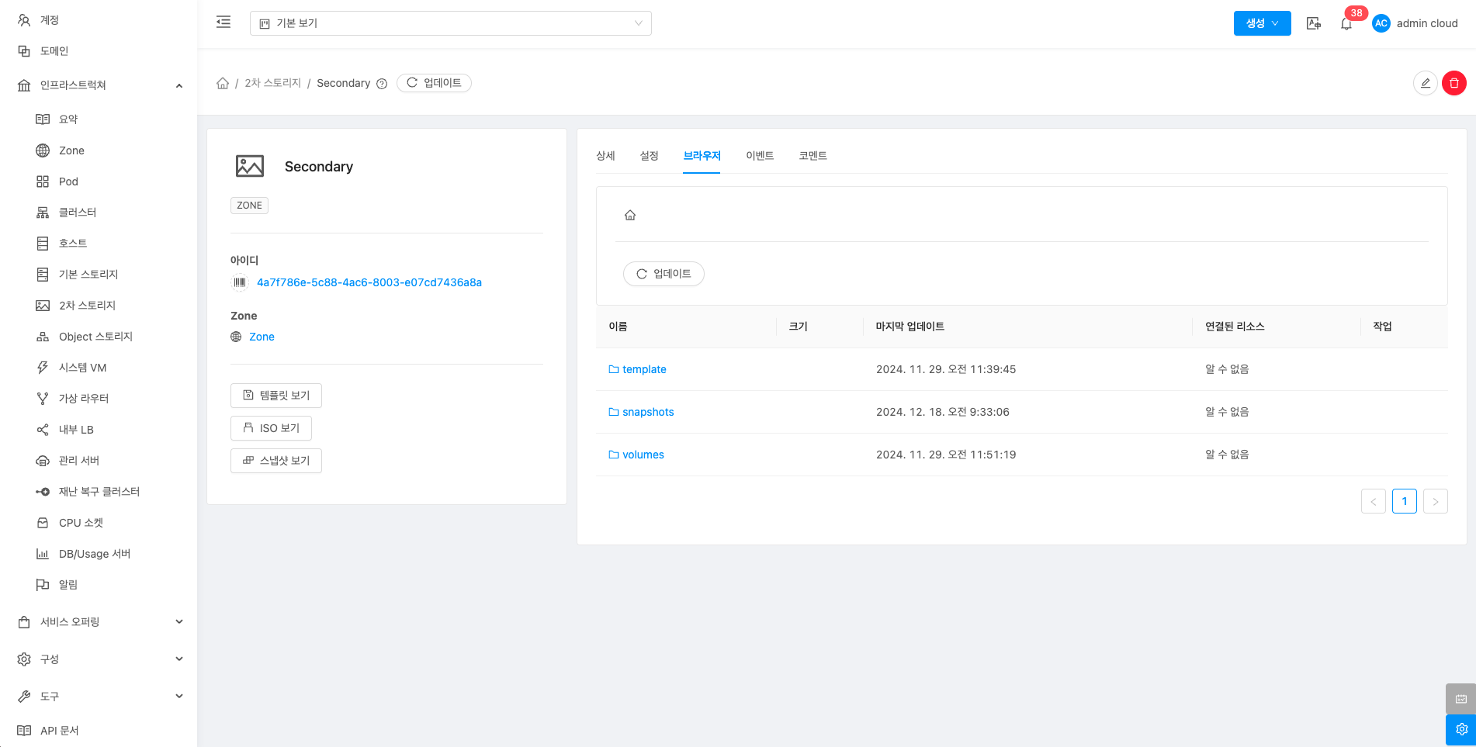Open 시스템 VM in sidebar
The image size is (1476, 747).
[x=82, y=368]
